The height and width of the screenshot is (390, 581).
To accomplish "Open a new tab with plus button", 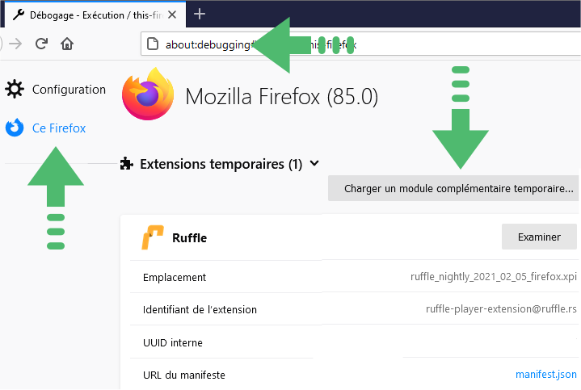I will tap(200, 14).
